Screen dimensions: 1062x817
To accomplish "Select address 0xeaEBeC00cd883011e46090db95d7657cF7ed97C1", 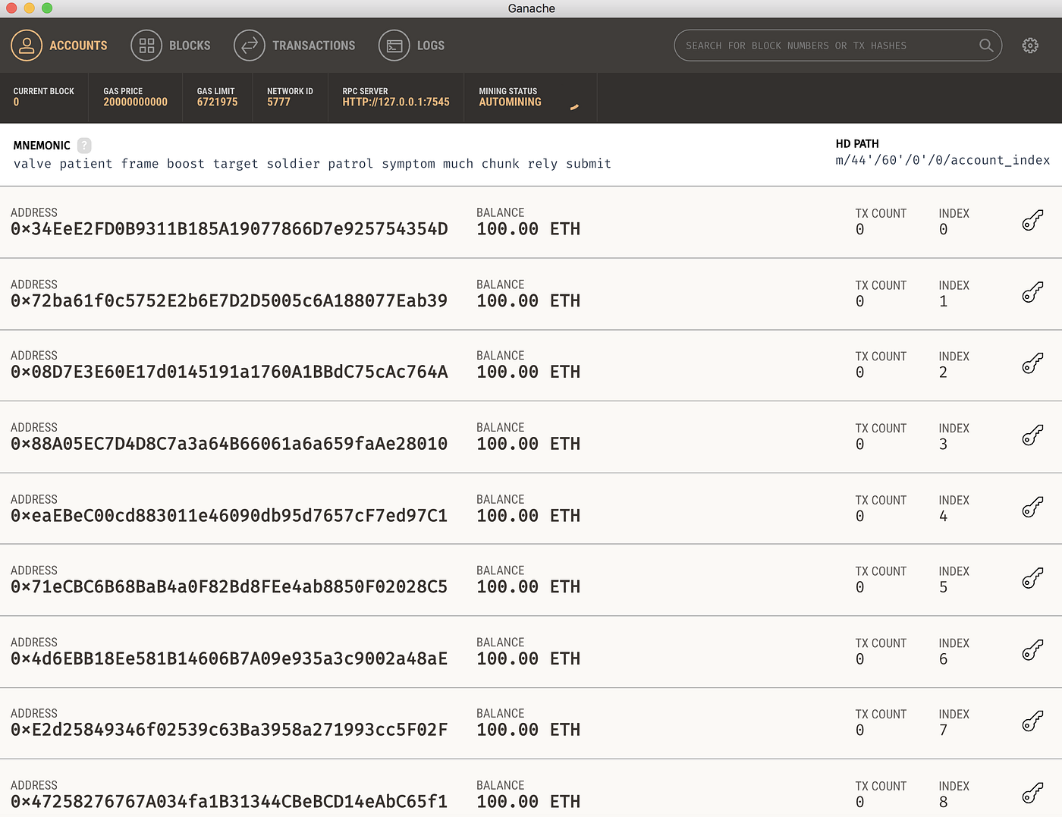I will (229, 516).
